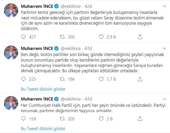The height and width of the screenshot is (133, 170).
Task: Expand options chevron on the second tweet
Action: [x=164, y=48]
